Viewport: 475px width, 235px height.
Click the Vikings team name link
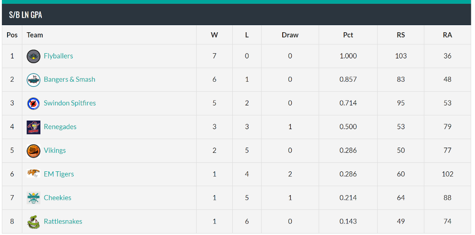pos(55,150)
